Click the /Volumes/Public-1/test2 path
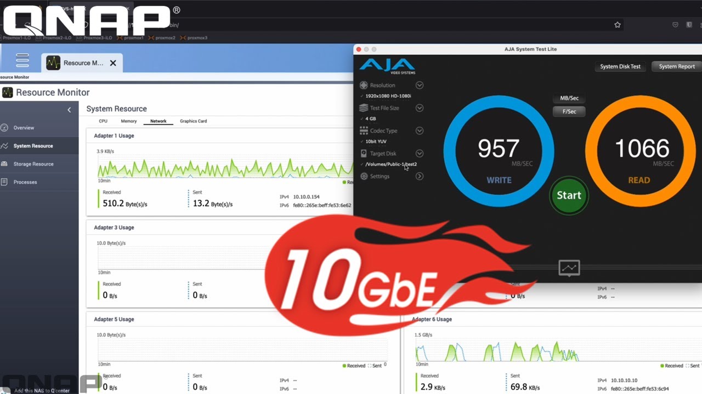The image size is (702, 394). click(391, 164)
